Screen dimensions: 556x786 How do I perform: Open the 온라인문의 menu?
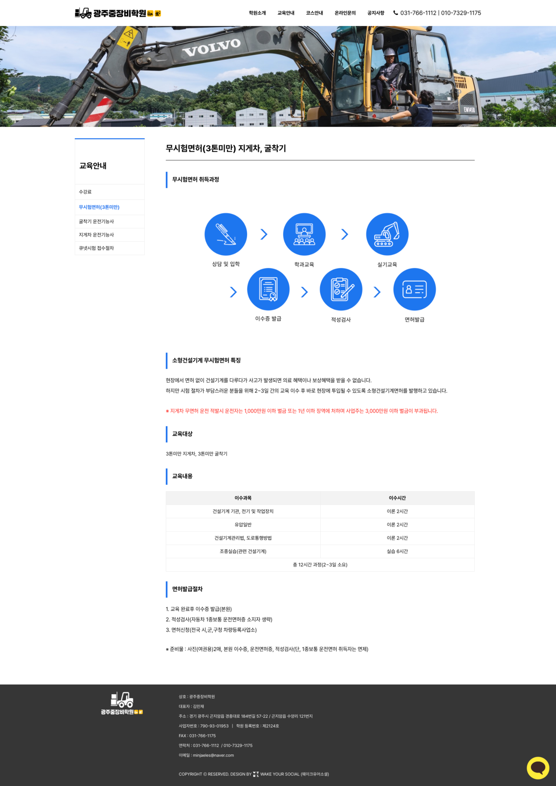pyautogui.click(x=345, y=13)
